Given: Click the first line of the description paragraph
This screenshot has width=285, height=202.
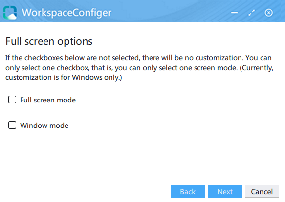Looking at the screenshot, I should 138,58.
